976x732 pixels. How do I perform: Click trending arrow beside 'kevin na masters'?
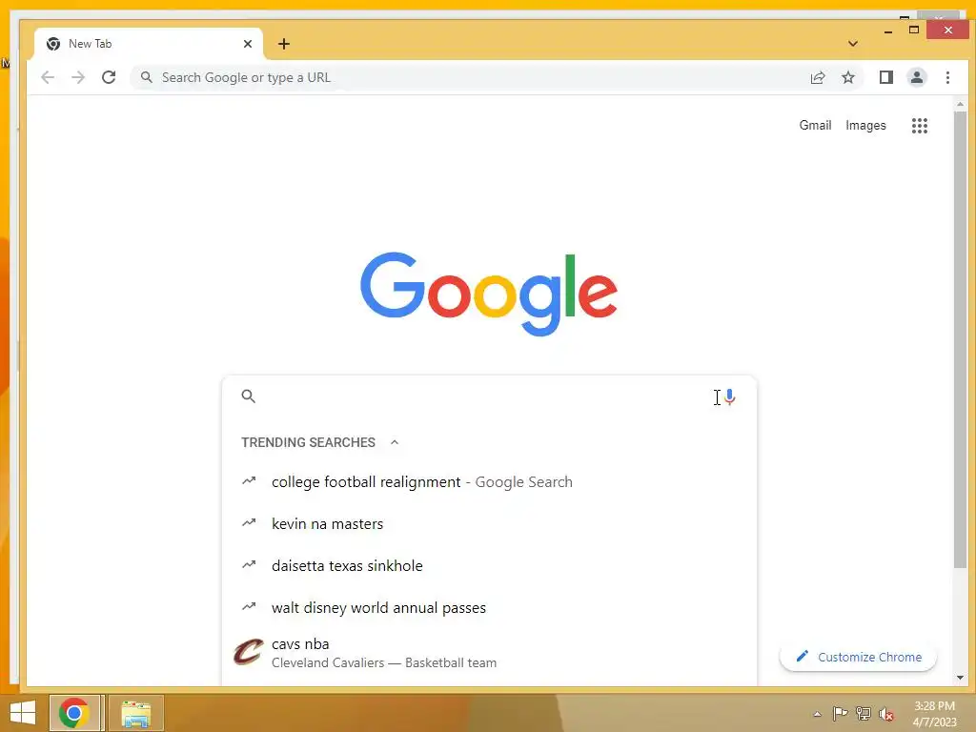point(249,523)
